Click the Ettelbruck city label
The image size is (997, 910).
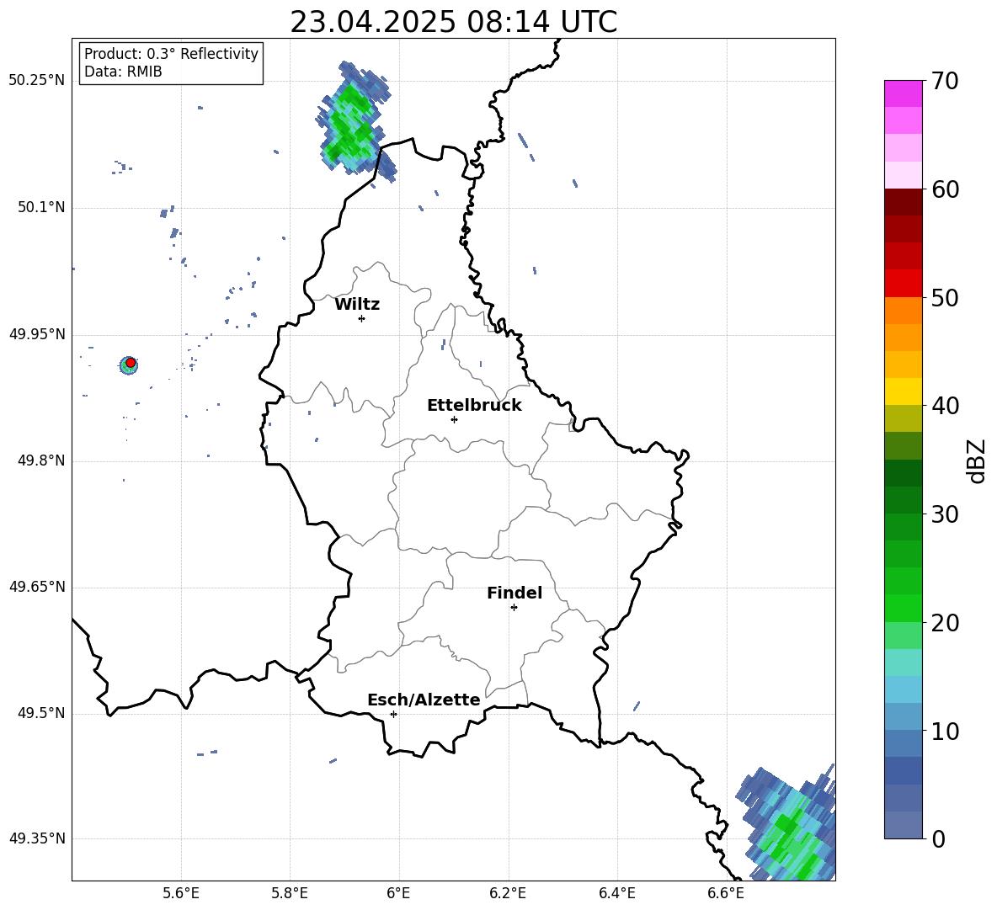474,406
